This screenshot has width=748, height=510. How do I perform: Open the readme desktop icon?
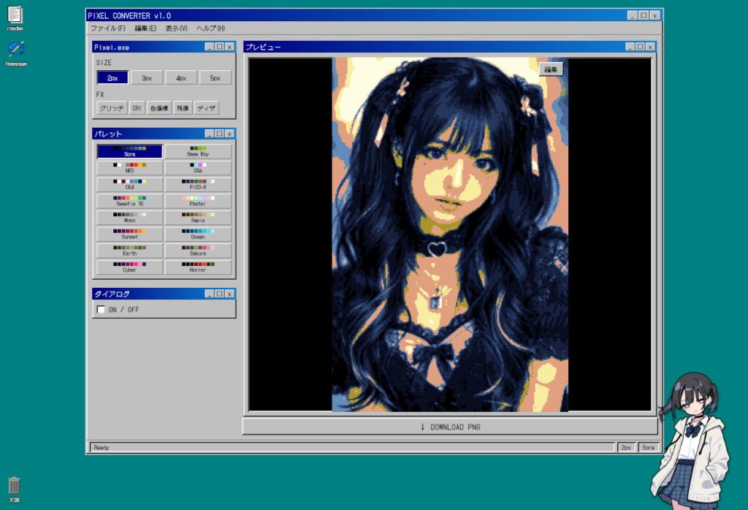tap(15, 16)
